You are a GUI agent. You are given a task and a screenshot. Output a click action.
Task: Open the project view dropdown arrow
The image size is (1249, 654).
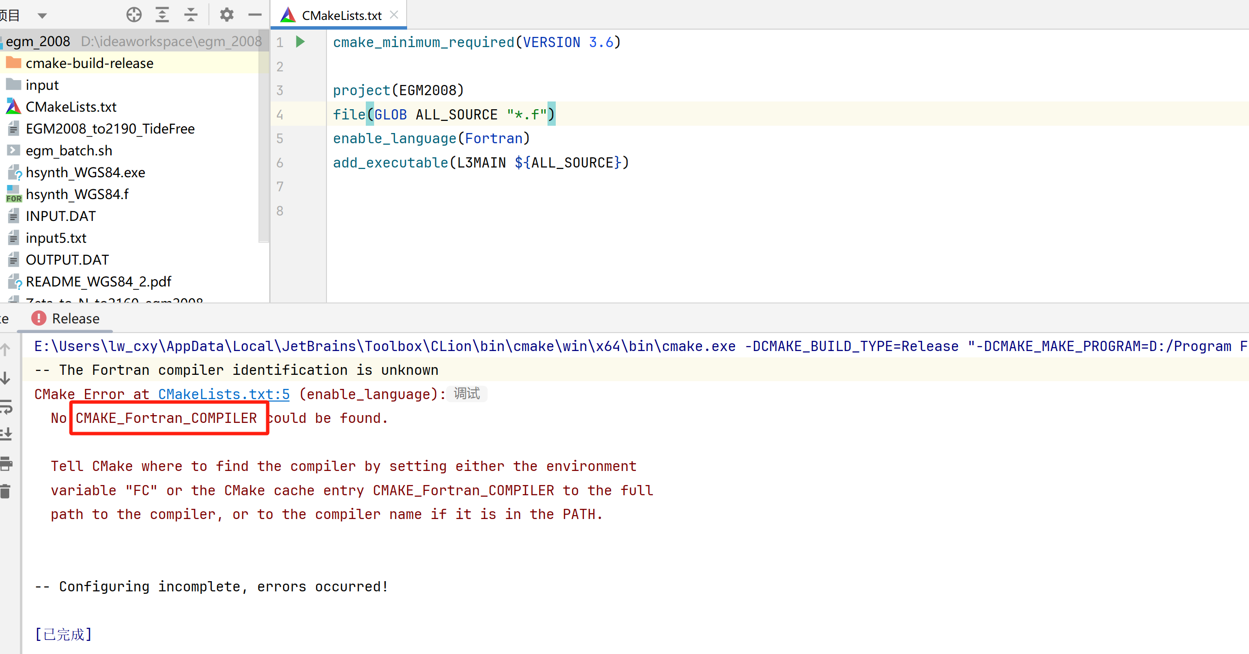(x=42, y=16)
